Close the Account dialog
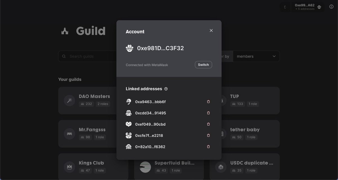This screenshot has height=180, width=338. [x=211, y=30]
